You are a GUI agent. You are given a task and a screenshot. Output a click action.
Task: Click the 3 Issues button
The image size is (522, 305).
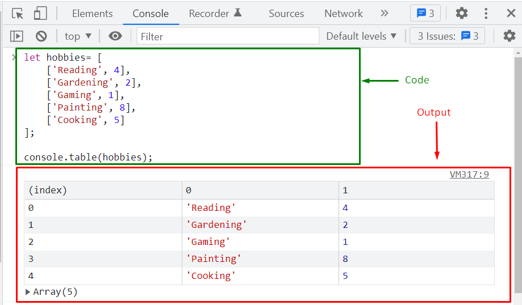click(x=447, y=36)
